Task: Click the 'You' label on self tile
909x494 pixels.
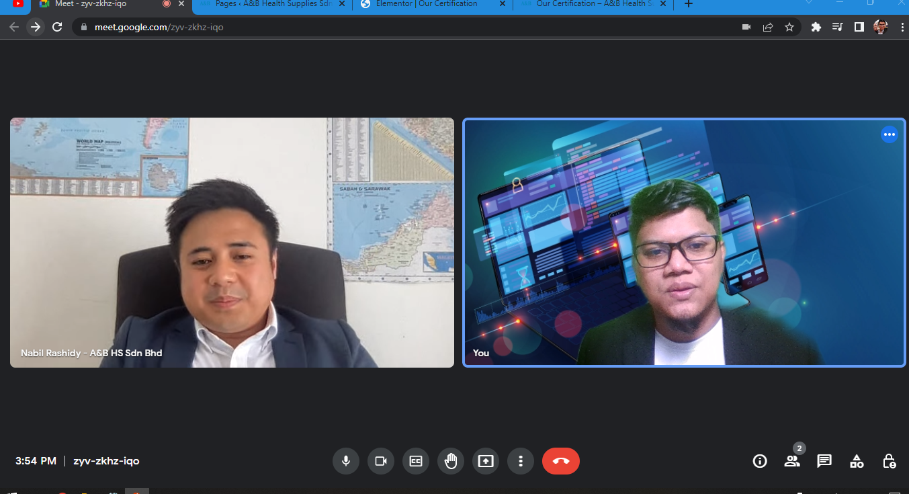Action: [x=481, y=353]
